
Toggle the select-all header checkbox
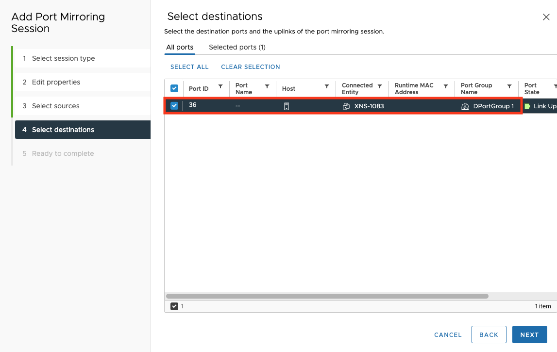click(174, 88)
